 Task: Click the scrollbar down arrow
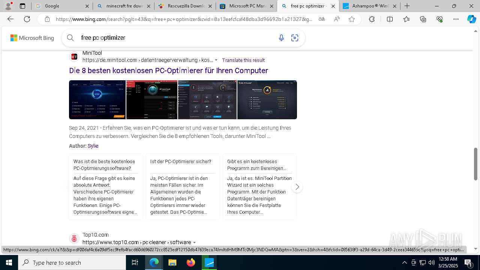(x=476, y=249)
